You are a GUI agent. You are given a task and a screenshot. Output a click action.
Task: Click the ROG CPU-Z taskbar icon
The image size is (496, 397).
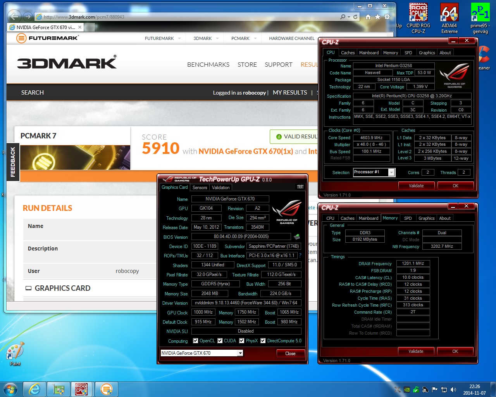pos(81,389)
